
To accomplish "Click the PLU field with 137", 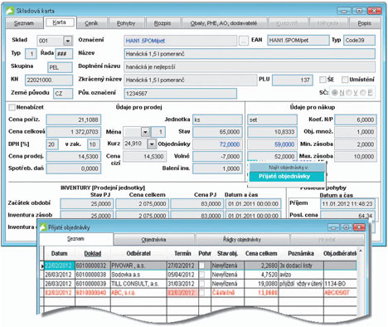I will pyautogui.click(x=293, y=80).
